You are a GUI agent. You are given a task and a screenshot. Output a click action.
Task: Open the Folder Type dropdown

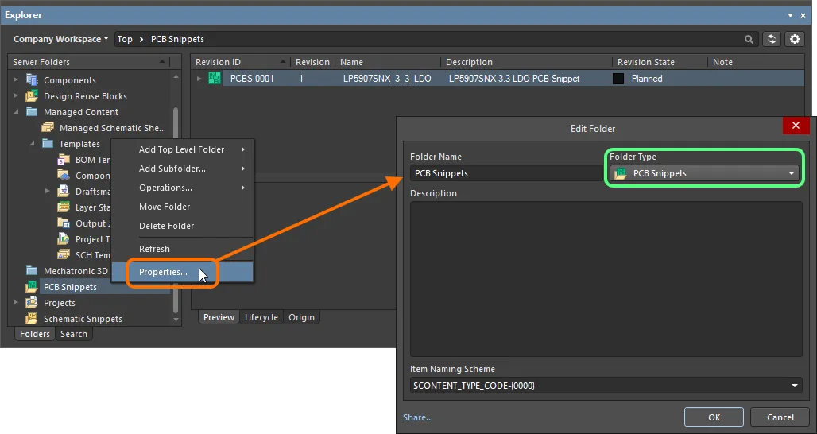tap(704, 173)
